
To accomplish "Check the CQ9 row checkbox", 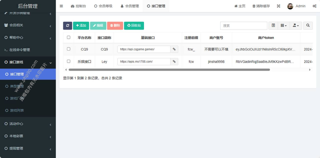I will coord(68,49).
